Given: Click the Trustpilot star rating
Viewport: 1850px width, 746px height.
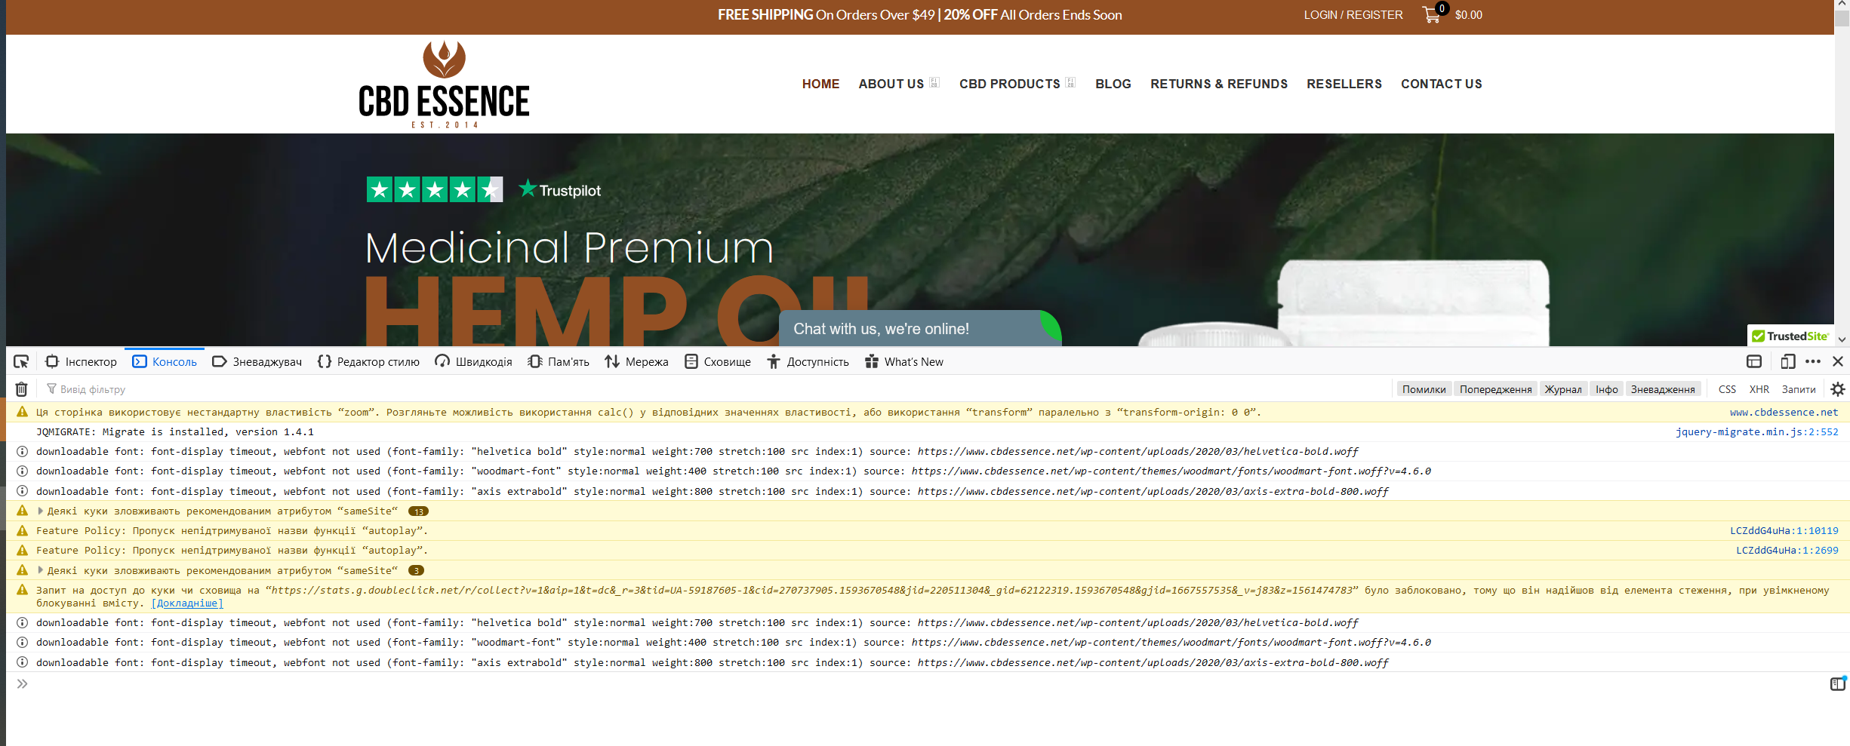Looking at the screenshot, I should point(435,189).
